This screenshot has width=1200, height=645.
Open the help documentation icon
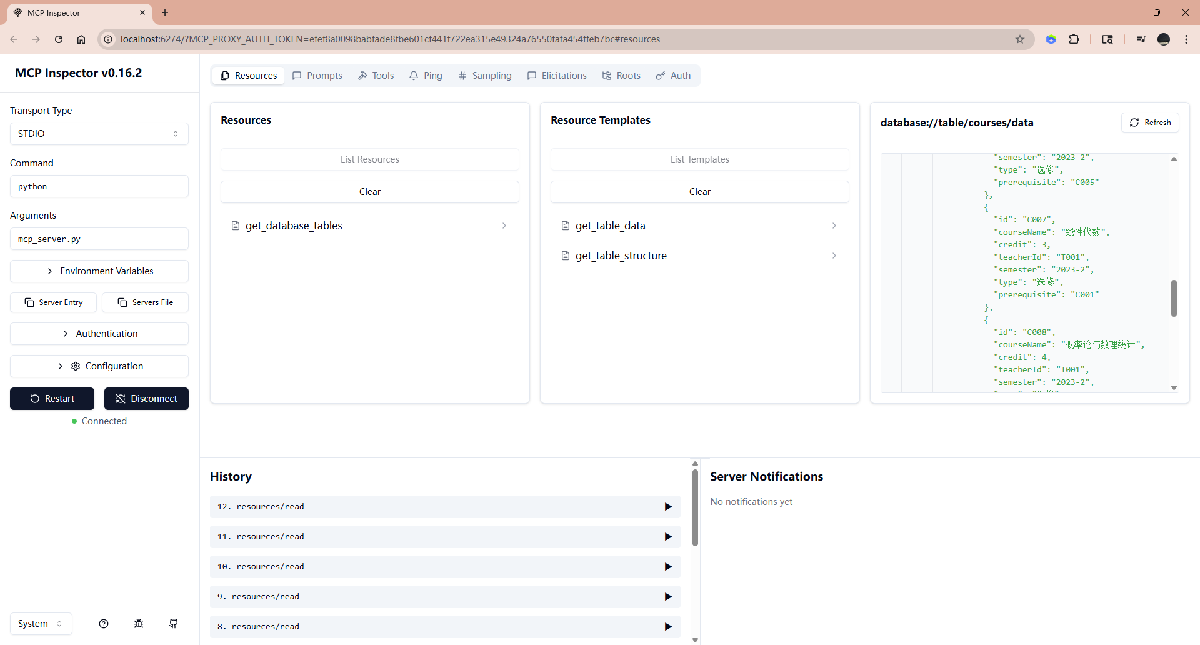point(104,624)
